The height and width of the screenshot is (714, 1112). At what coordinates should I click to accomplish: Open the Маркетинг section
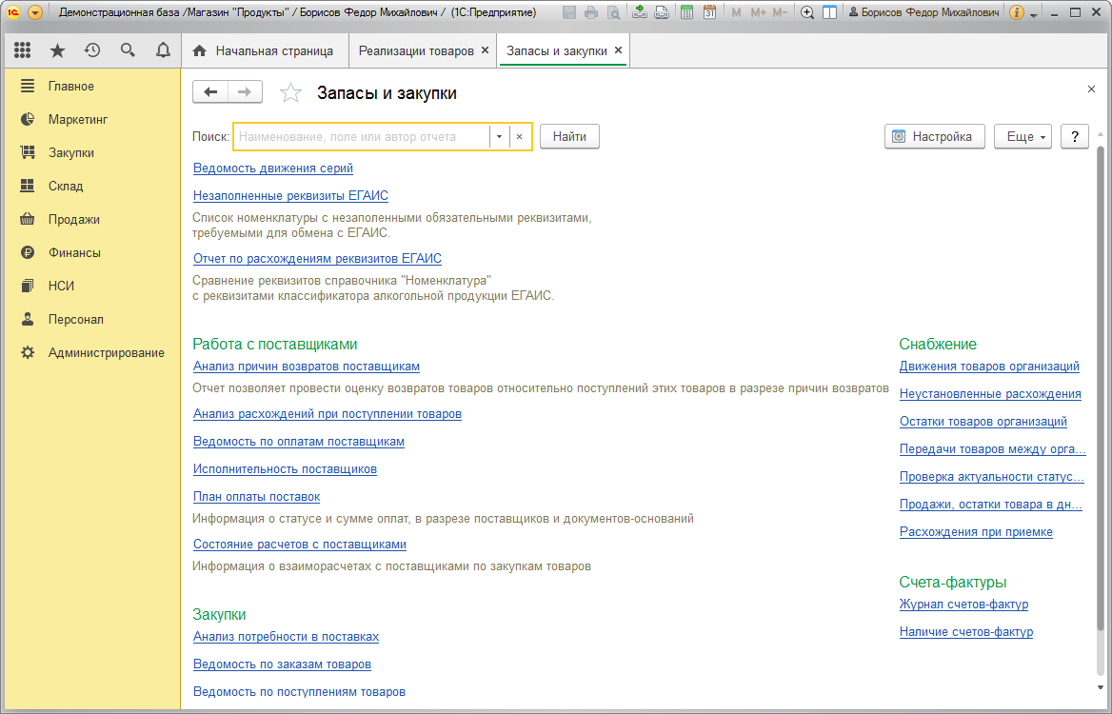78,119
